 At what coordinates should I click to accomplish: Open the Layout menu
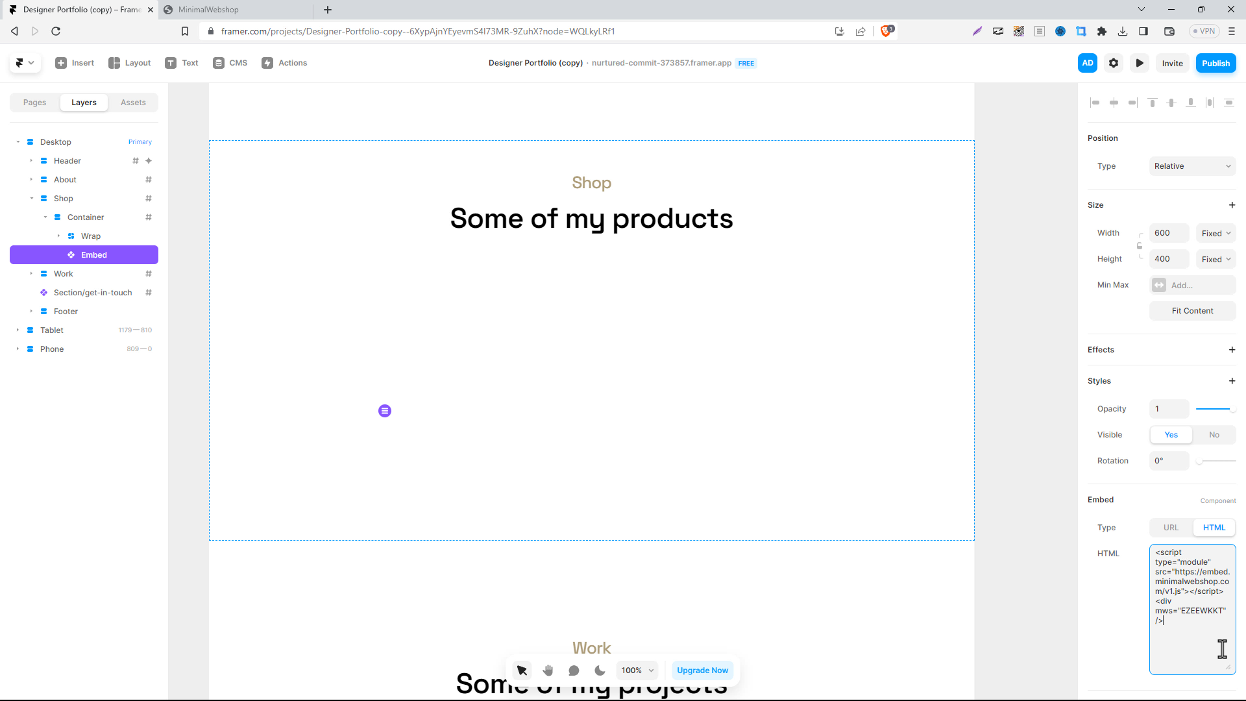pyautogui.click(x=130, y=63)
